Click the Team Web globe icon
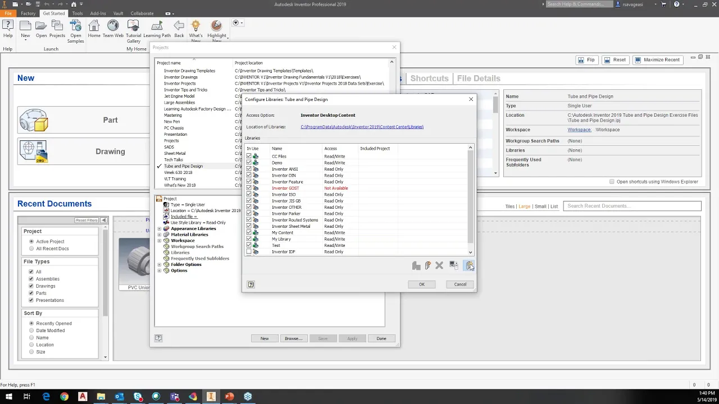This screenshot has height=404, width=719. click(113, 26)
